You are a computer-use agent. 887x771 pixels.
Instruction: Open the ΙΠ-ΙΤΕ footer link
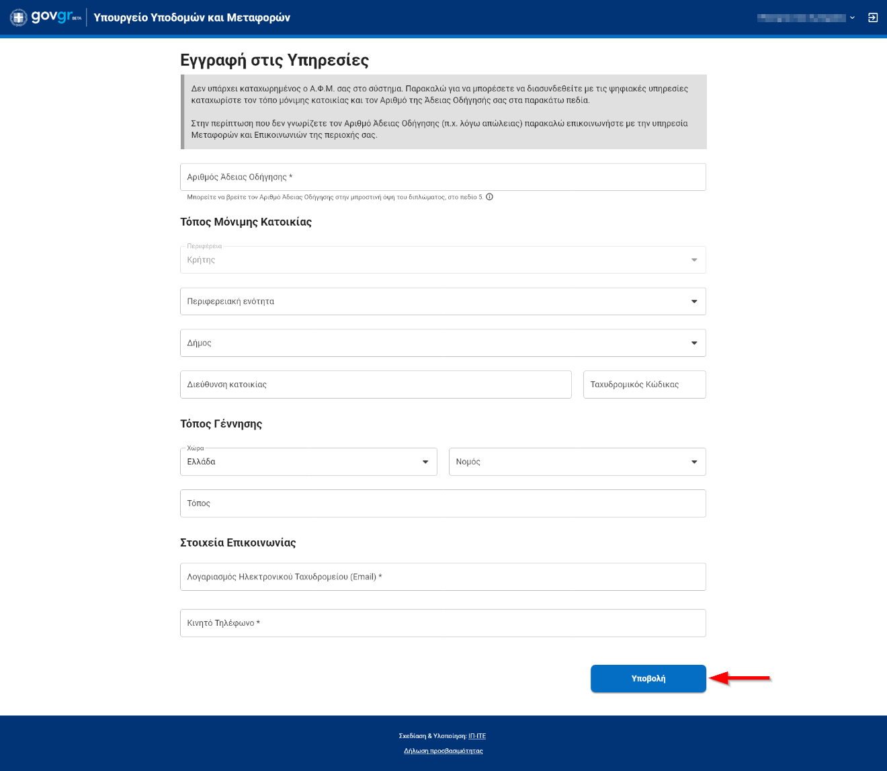point(477,736)
